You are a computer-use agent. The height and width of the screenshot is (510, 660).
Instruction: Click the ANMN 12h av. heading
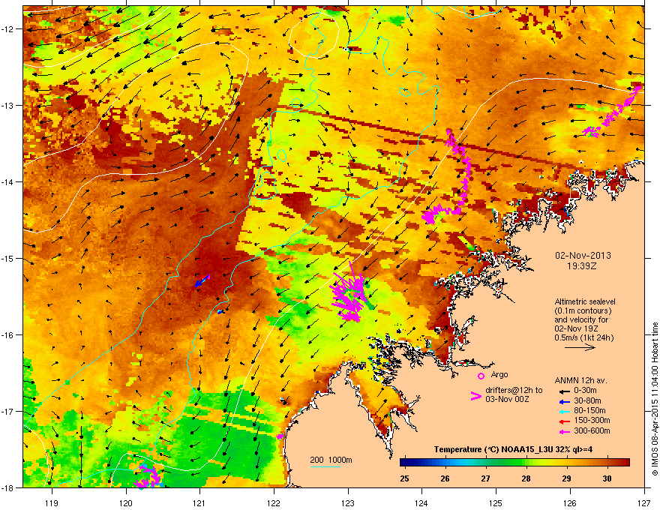click(580, 380)
